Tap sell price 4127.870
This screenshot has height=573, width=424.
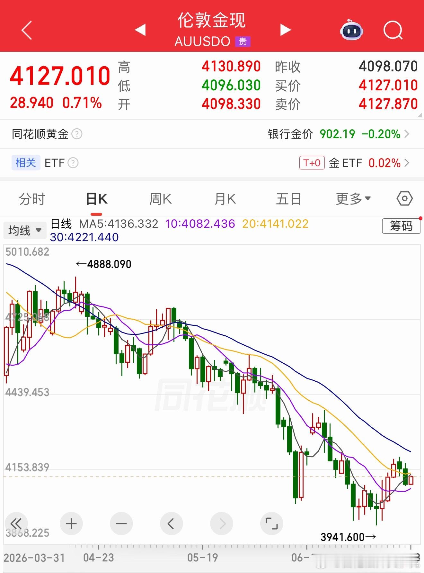coord(388,104)
